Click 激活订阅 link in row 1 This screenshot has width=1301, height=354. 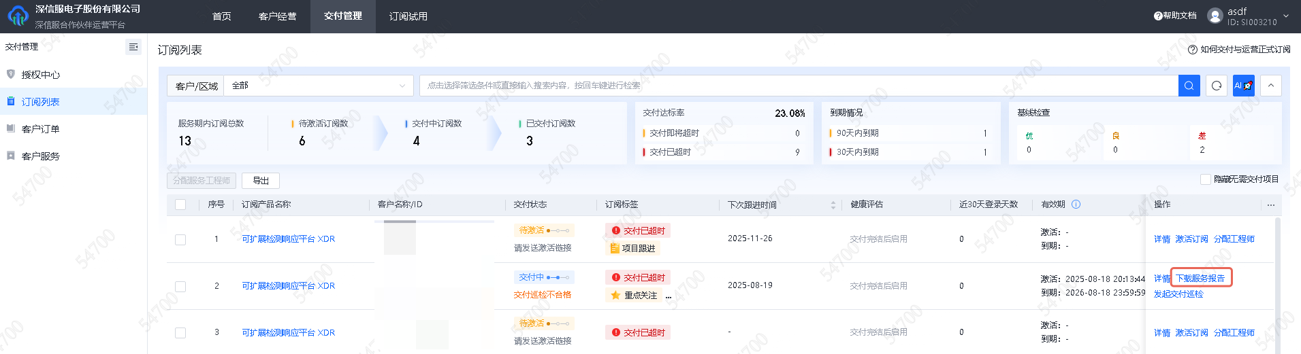click(x=1192, y=239)
